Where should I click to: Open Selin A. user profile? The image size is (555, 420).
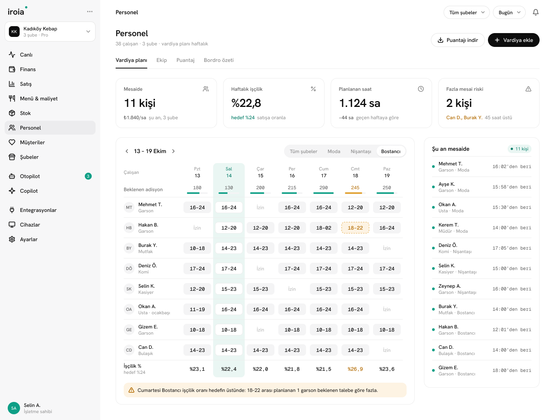tap(50, 408)
